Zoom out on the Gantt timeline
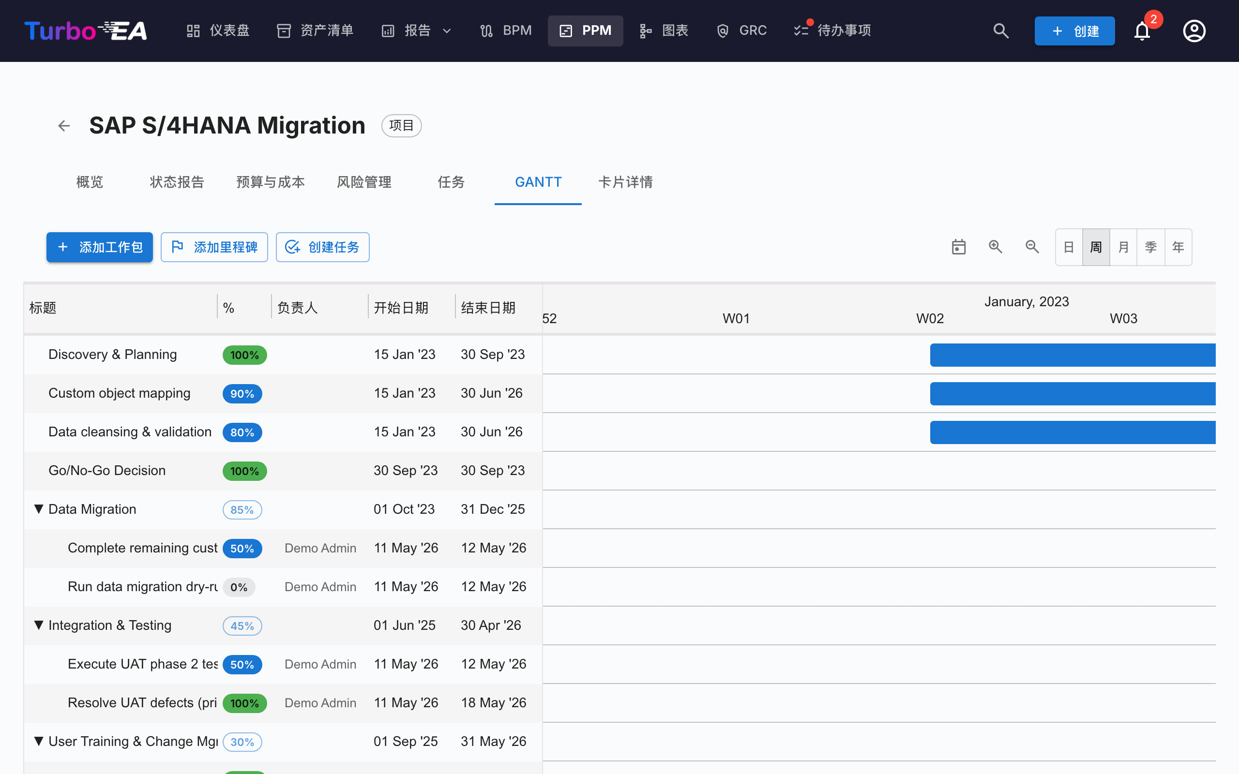This screenshot has height=774, width=1239. (1032, 247)
